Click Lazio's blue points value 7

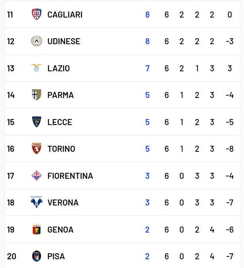(147, 68)
